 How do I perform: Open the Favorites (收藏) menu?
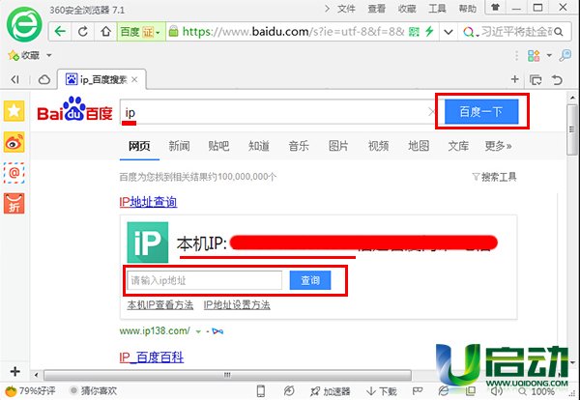407,9
